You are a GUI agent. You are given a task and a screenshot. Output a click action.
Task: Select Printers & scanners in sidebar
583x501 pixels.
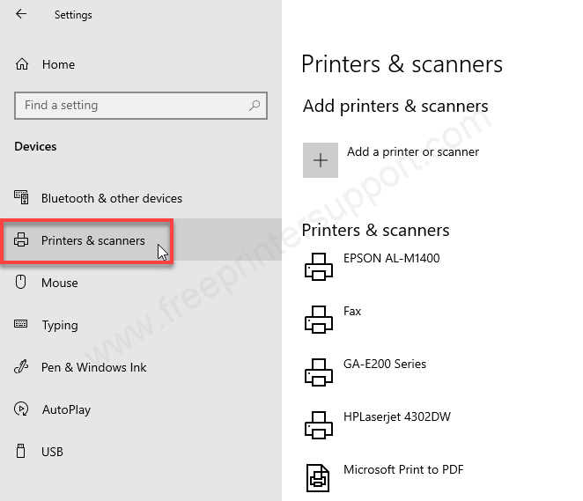point(92,240)
